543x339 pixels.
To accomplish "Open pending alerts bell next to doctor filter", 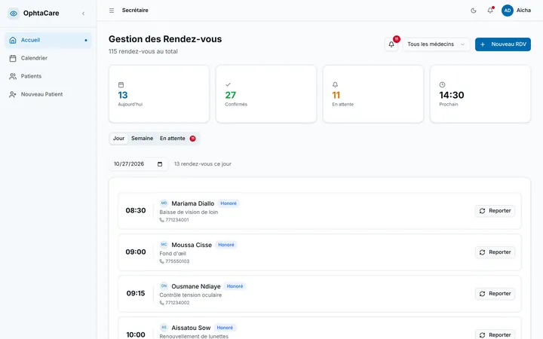I will pyautogui.click(x=391, y=44).
